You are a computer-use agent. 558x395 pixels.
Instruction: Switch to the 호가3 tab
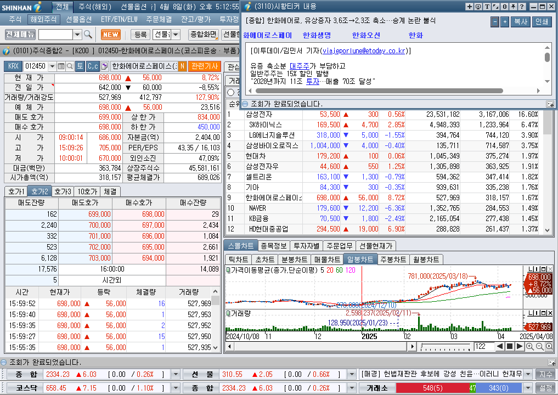coord(63,191)
